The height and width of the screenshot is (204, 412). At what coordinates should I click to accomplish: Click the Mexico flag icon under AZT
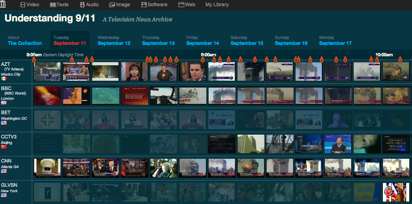click(x=4, y=78)
